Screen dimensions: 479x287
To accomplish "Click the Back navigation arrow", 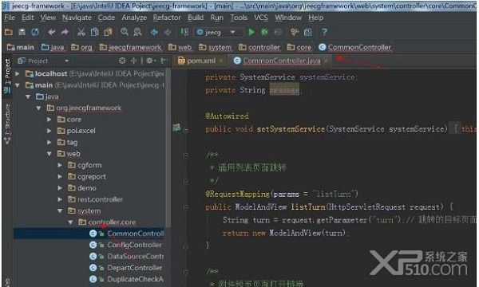I will click(x=154, y=32).
